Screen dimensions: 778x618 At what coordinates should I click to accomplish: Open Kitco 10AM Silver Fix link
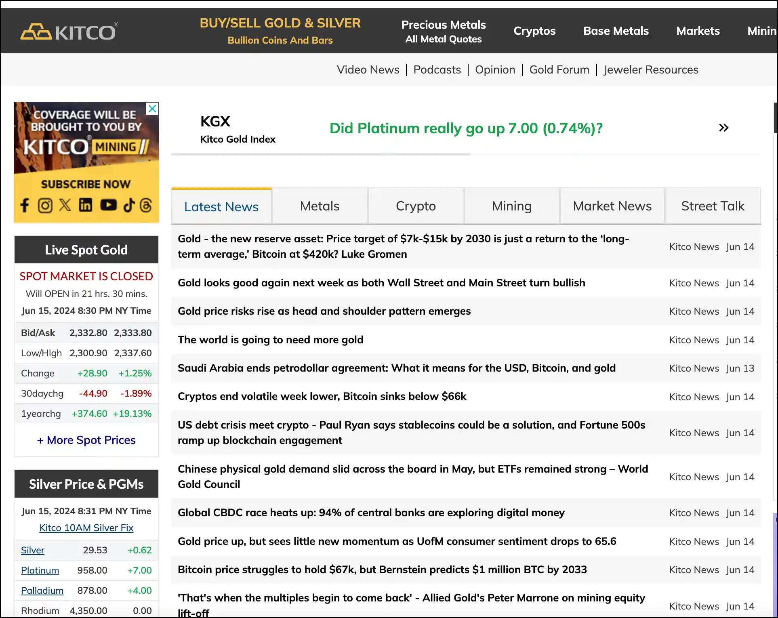point(86,528)
